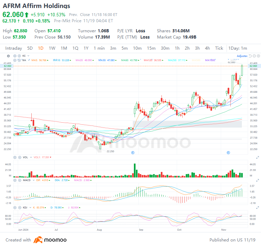The height and width of the screenshot is (247, 261).
Task: Open settings gear for KC indicator
Action: [15, 56]
